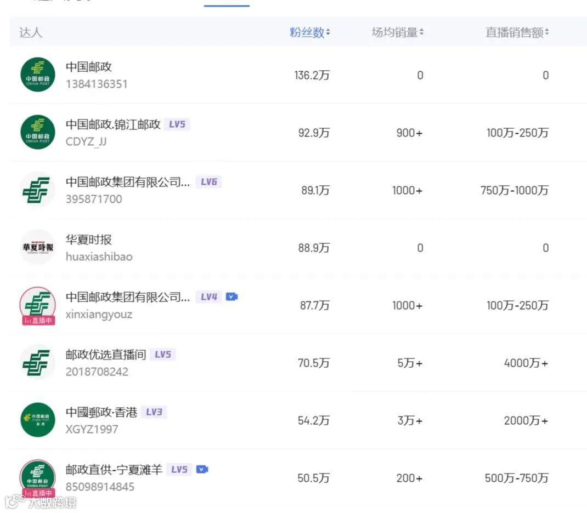Image resolution: width=587 pixels, height=513 pixels.
Task: Click follower count 88.9万
Action: coord(314,248)
